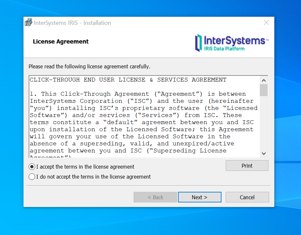Click the line starting 'absence of a superseding'
The image size is (301, 235).
pos(132,143)
